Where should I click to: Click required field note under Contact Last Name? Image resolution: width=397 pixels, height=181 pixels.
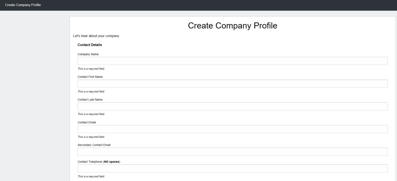(x=91, y=114)
